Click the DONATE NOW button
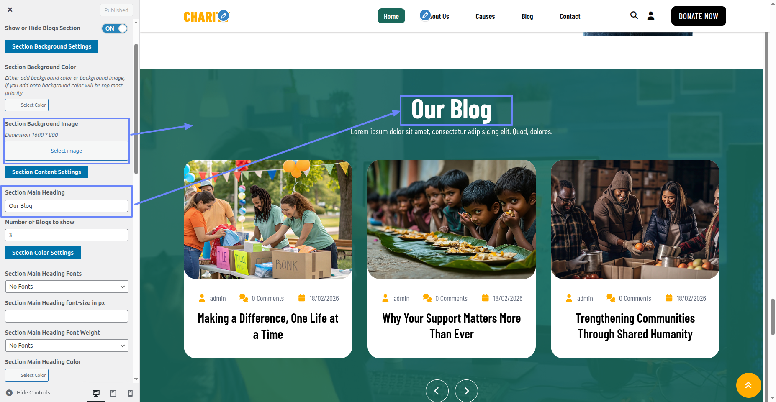This screenshot has height=402, width=776. (x=699, y=16)
